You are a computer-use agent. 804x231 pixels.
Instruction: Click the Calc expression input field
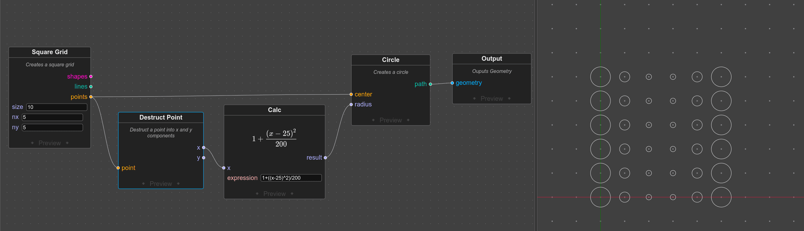click(x=291, y=178)
